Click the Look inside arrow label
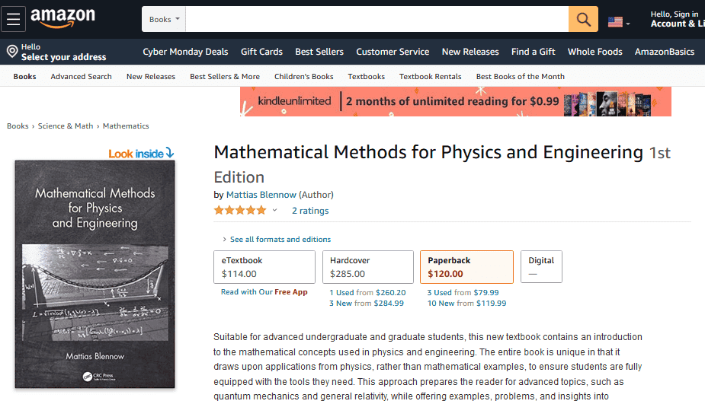 141,153
